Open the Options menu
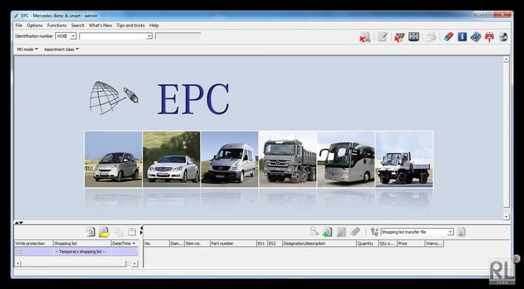Image resolution: width=524 pixels, height=289 pixels. coord(35,25)
